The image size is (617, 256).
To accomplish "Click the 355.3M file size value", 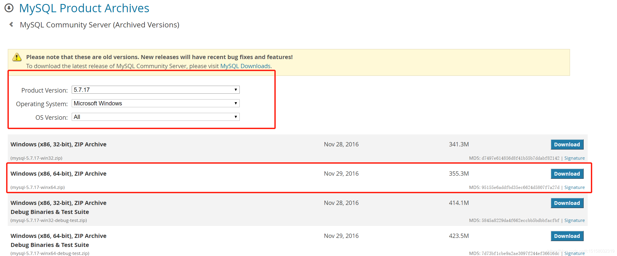I will [459, 174].
